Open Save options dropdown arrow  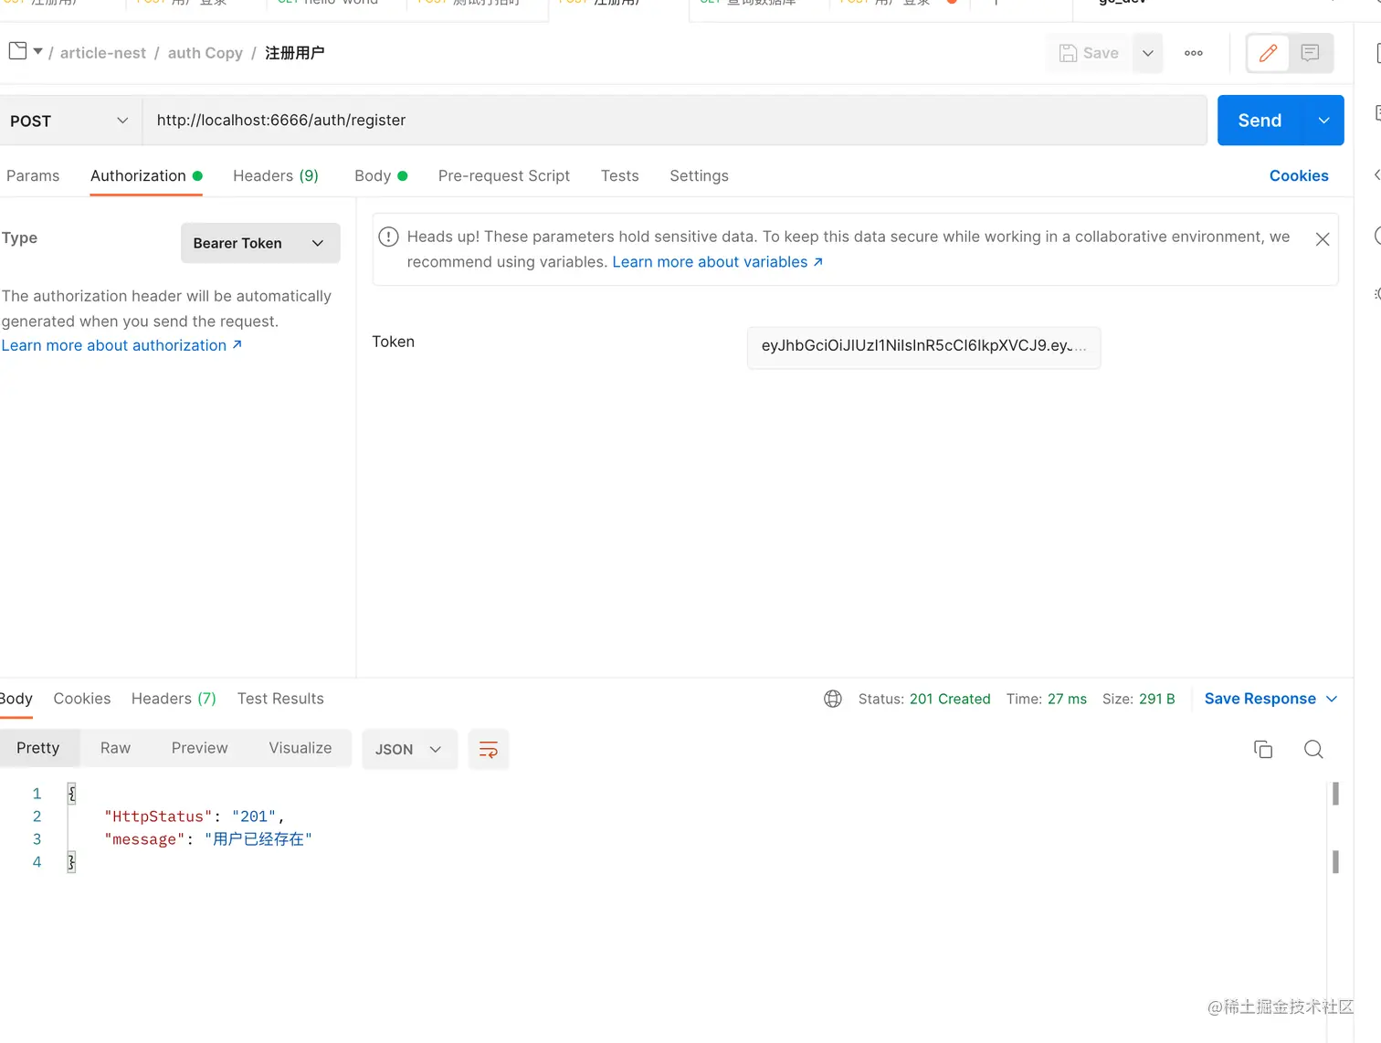(x=1148, y=53)
